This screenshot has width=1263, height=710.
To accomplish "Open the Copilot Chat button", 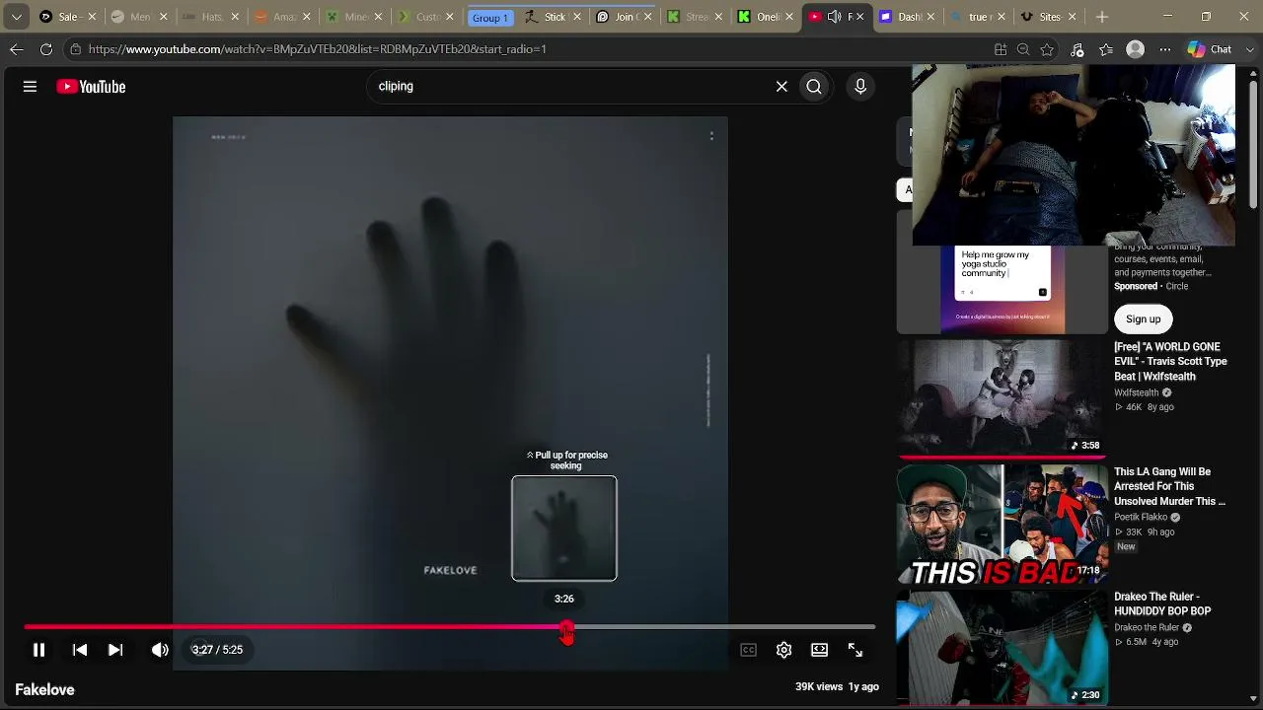I will [x=1211, y=49].
